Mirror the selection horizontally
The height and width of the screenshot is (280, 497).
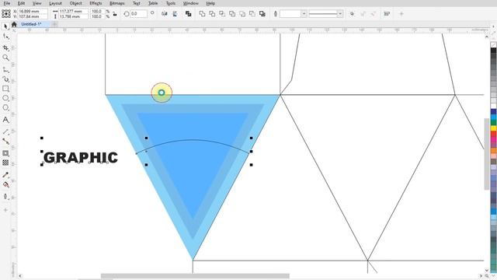[164, 14]
